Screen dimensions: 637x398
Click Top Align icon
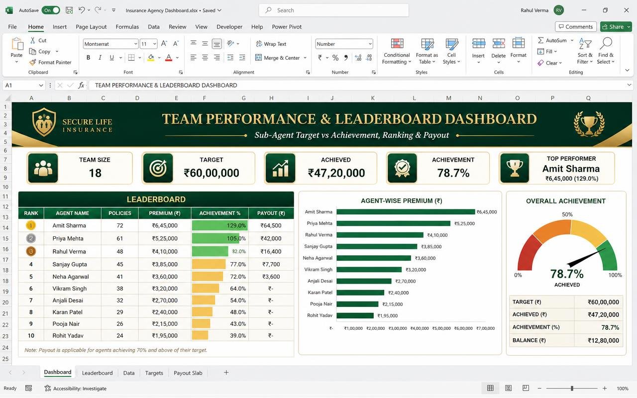pyautogui.click(x=193, y=44)
